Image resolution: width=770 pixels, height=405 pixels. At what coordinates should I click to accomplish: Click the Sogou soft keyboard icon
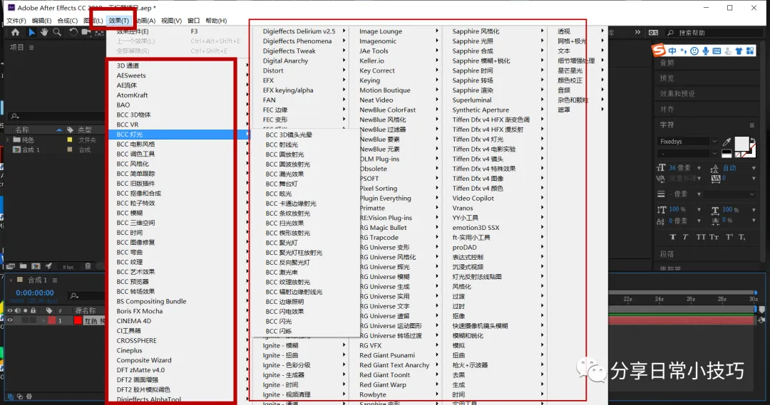717,51
